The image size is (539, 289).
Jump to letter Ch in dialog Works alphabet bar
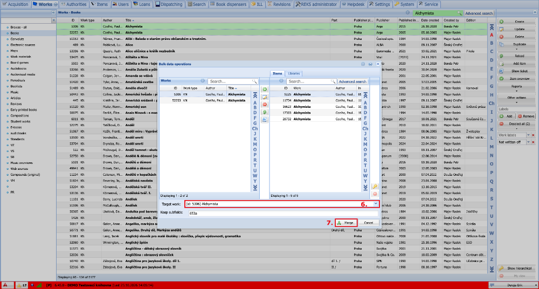(x=255, y=128)
